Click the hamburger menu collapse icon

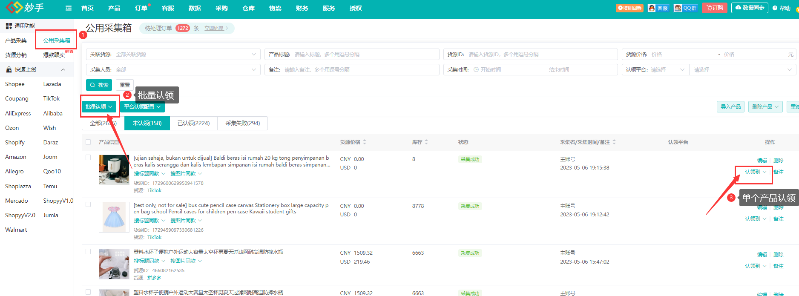point(68,8)
